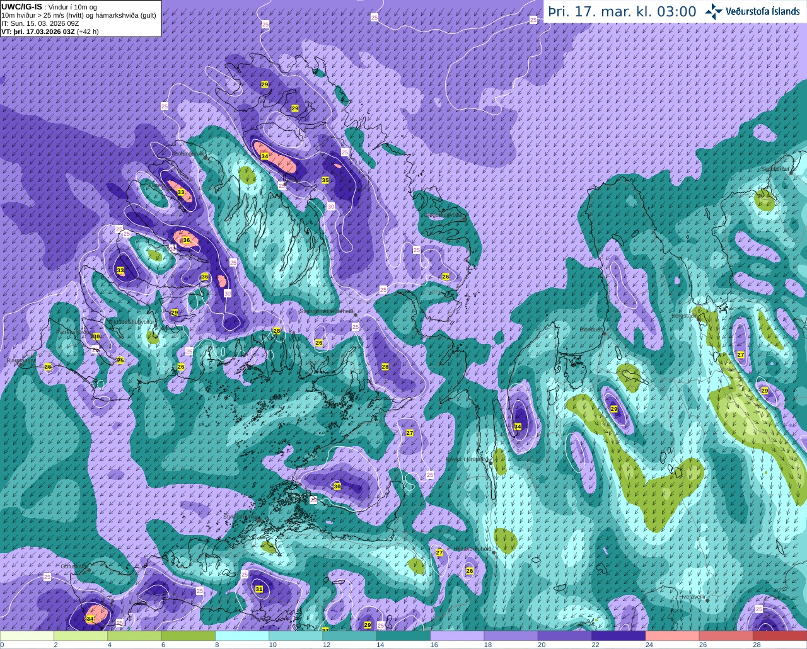Image resolution: width=807 pixels, height=649 pixels.
Task: Click the Steingrímsfjarðarheiði station label
Action: [x=327, y=311]
